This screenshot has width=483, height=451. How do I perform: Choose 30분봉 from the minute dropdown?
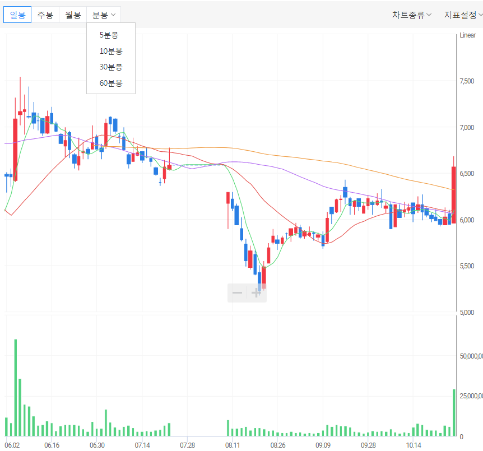(x=111, y=67)
